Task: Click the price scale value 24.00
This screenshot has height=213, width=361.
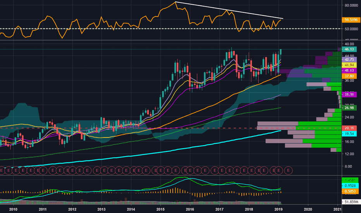Action: tap(349, 117)
